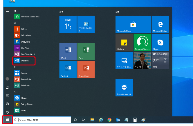Click the Power button in the Start sidebar
Screen dimensions: 193x126
click(7, 112)
